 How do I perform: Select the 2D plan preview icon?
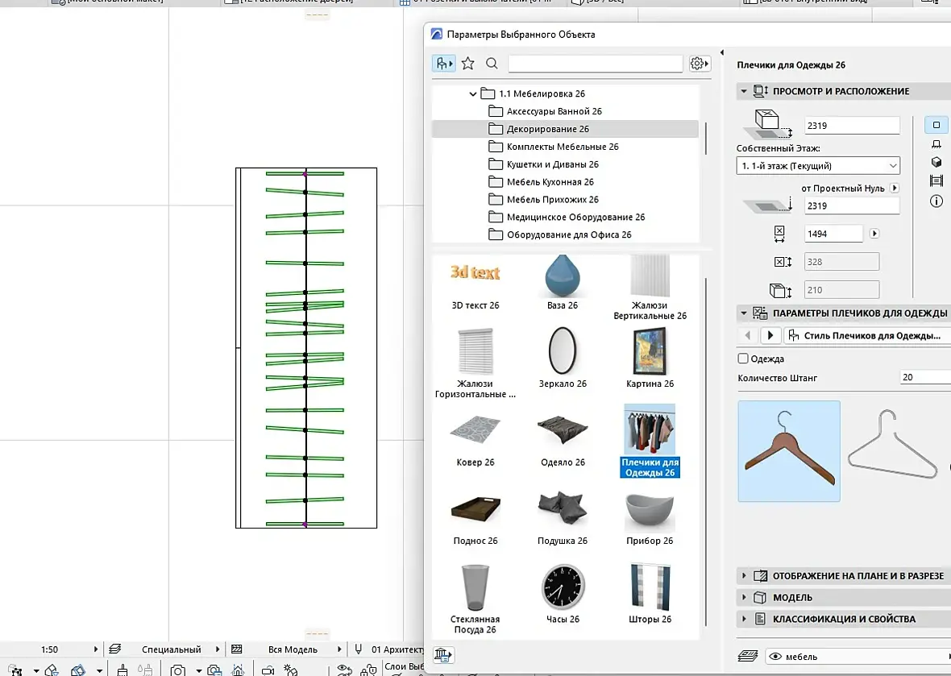936,125
